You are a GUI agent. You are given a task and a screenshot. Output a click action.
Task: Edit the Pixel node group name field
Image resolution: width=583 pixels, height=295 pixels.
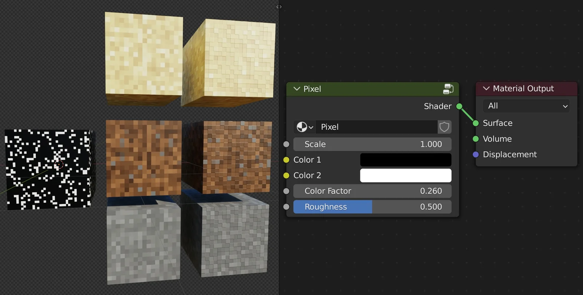377,127
